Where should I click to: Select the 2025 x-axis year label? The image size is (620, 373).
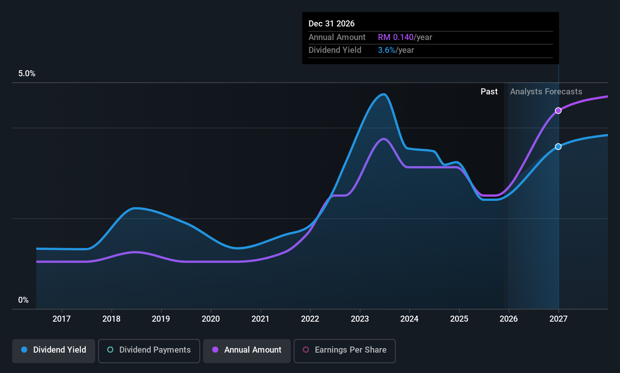click(459, 319)
